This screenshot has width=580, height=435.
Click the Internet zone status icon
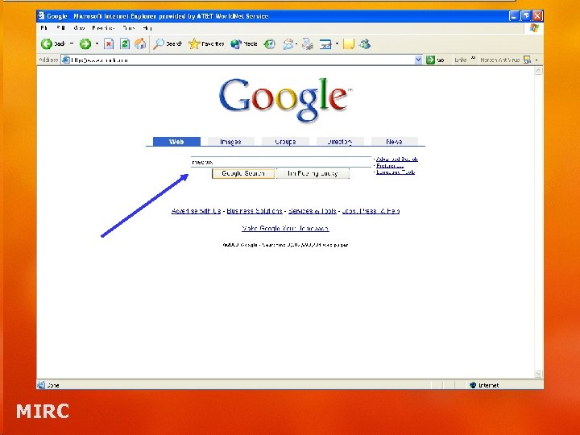[x=473, y=385]
